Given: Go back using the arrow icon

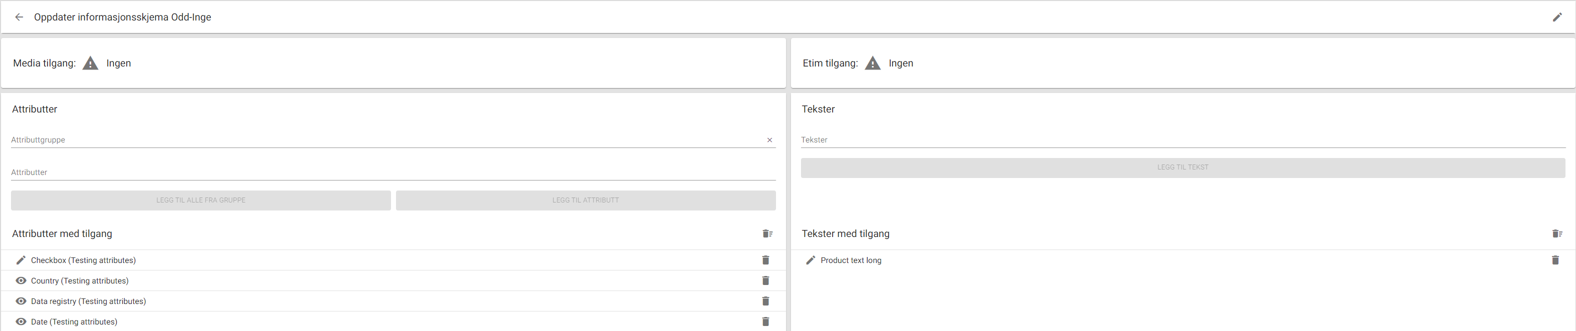Looking at the screenshot, I should click(x=19, y=17).
